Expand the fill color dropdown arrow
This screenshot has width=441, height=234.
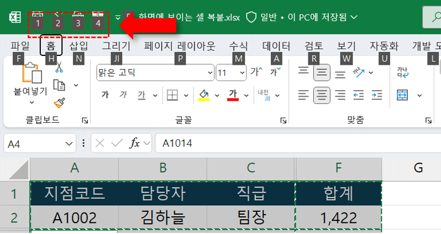click(x=217, y=96)
